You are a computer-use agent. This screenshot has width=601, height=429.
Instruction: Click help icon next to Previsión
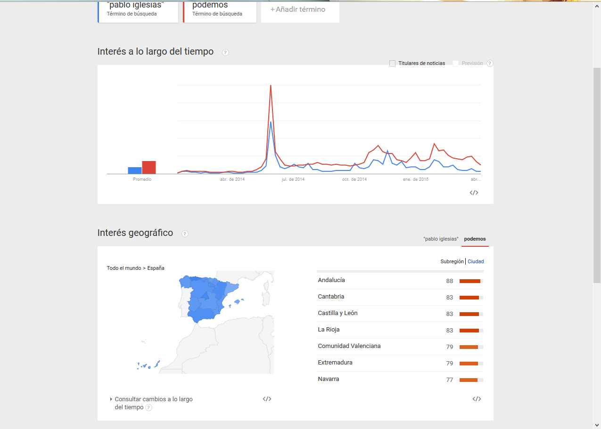[490, 63]
